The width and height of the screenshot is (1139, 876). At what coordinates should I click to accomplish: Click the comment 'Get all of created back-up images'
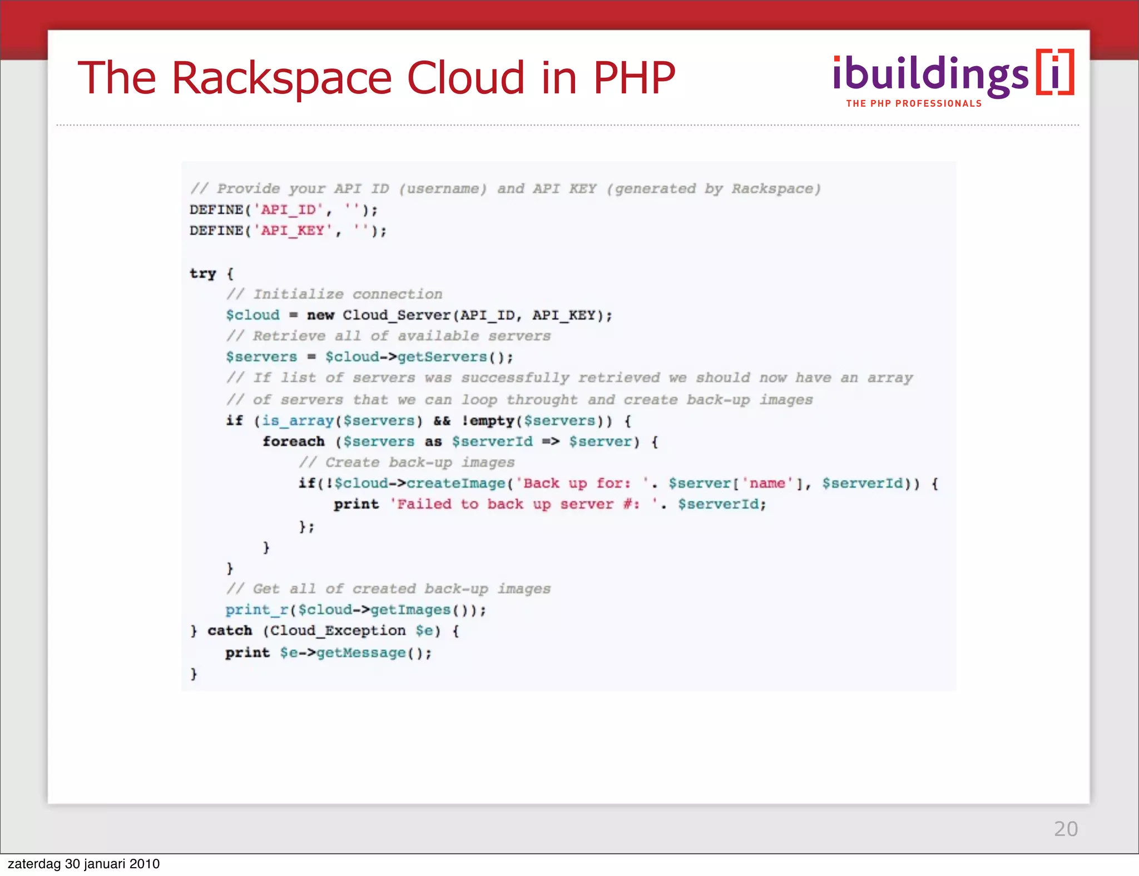coord(388,589)
